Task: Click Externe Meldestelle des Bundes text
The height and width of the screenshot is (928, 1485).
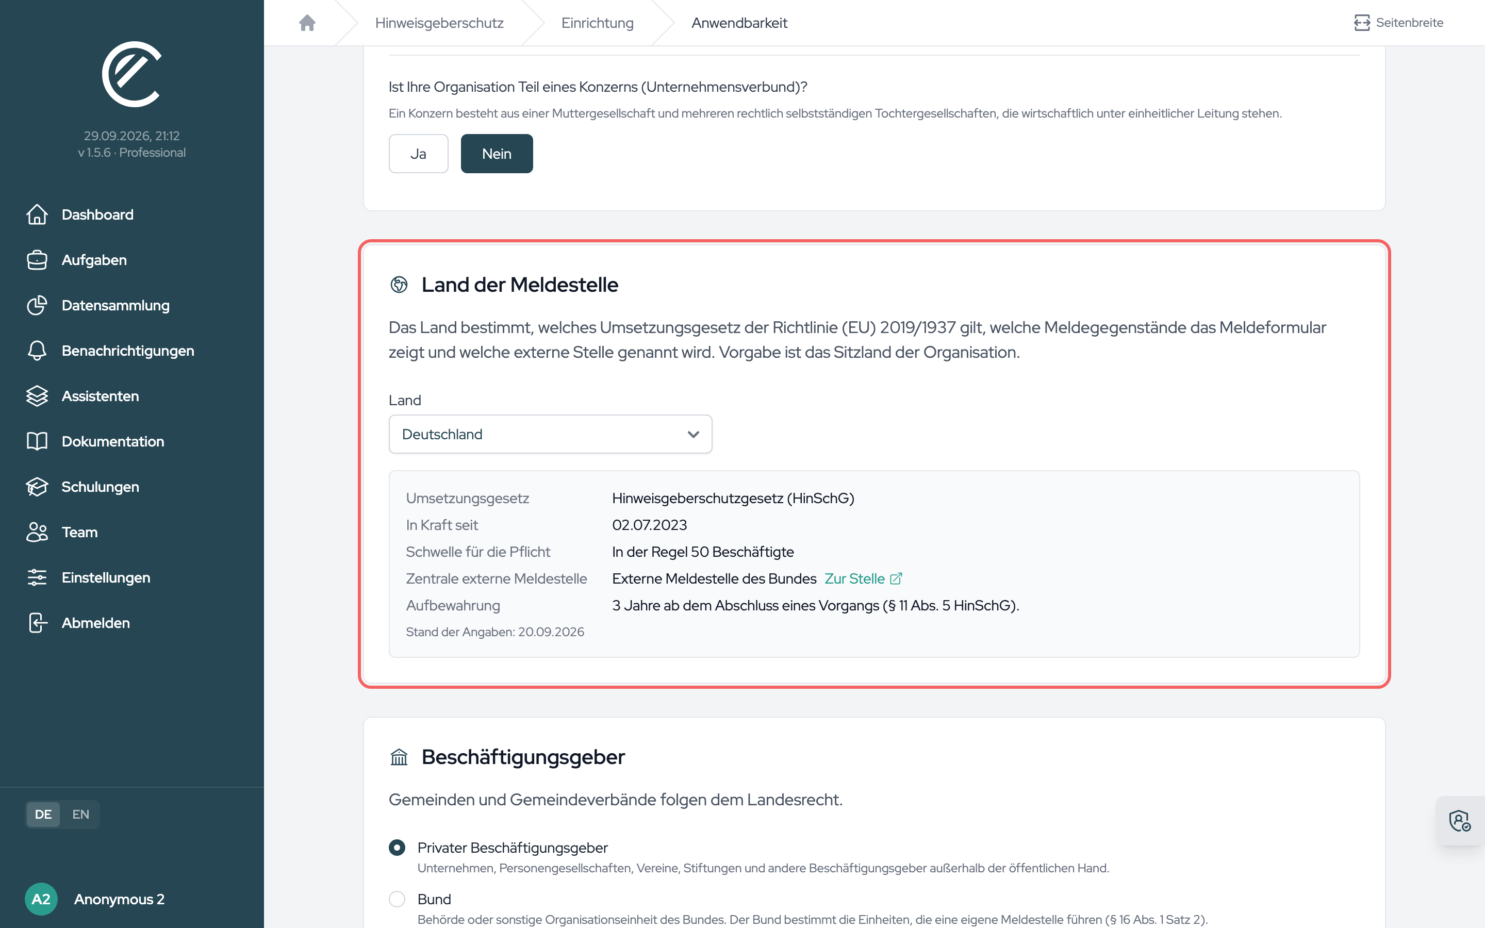Action: click(714, 579)
